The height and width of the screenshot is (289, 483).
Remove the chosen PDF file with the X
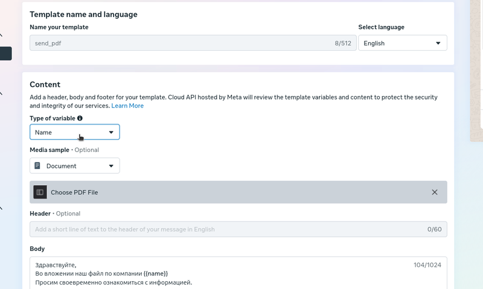[x=435, y=192]
